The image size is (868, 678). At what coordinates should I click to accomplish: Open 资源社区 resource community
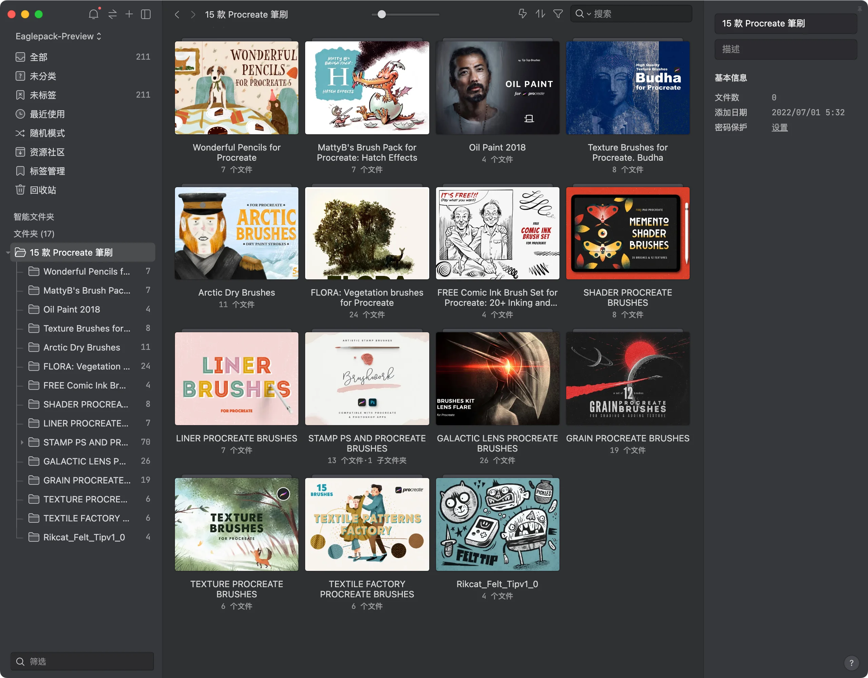pyautogui.click(x=83, y=152)
